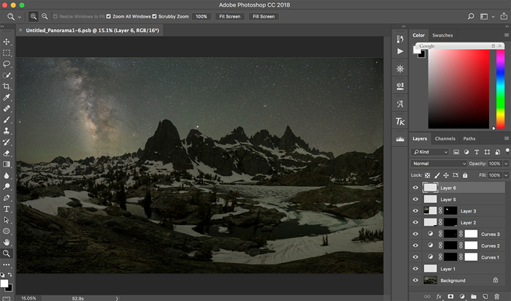Select the Horizontal Type tool
The height and width of the screenshot is (301, 511).
pyautogui.click(x=7, y=209)
